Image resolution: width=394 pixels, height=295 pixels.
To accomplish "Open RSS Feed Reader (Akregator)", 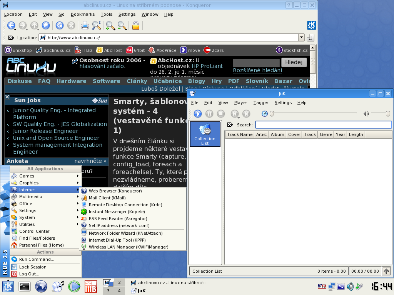I will [x=133, y=219].
